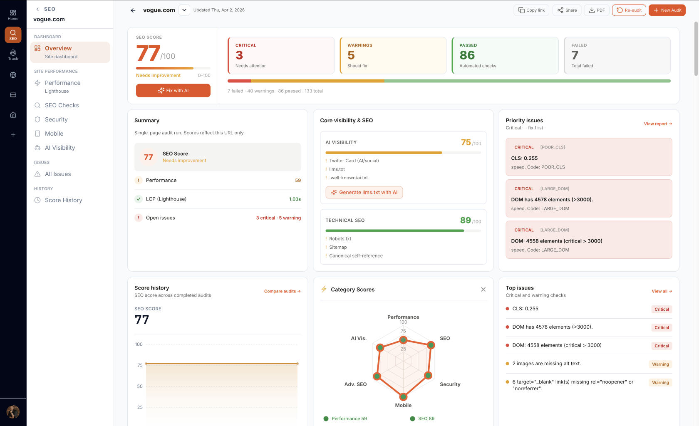Viewport: 699px width, 426px height.
Task: Click the building icon in left rail
Action: click(13, 115)
